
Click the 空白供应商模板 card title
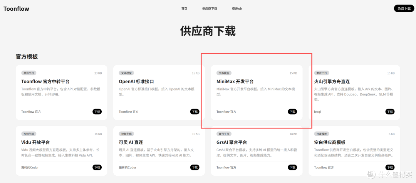(x=330, y=142)
